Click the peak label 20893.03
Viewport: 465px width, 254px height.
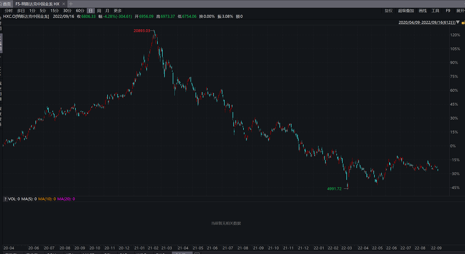142,31
